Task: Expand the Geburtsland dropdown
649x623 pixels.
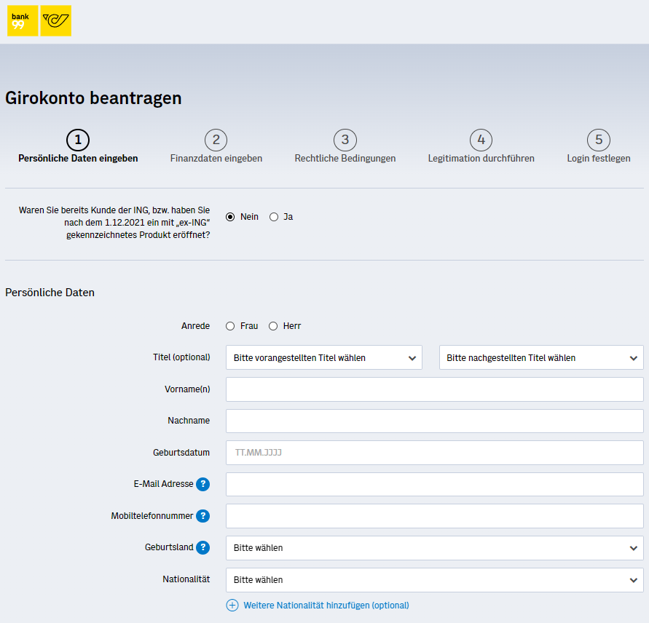Action: tap(435, 548)
